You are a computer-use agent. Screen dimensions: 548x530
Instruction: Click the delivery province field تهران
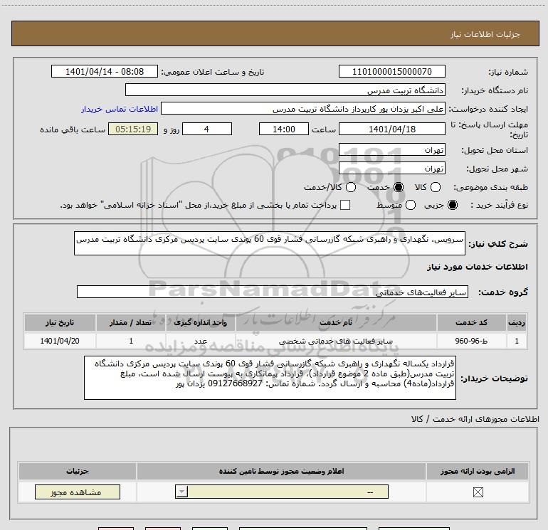pyautogui.click(x=391, y=149)
